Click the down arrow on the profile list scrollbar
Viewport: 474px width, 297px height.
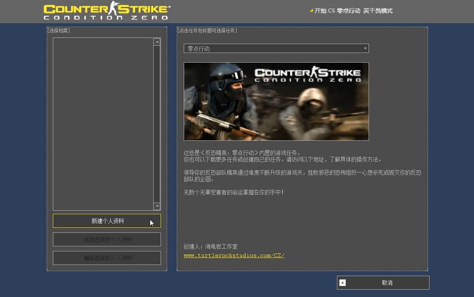coord(157,207)
